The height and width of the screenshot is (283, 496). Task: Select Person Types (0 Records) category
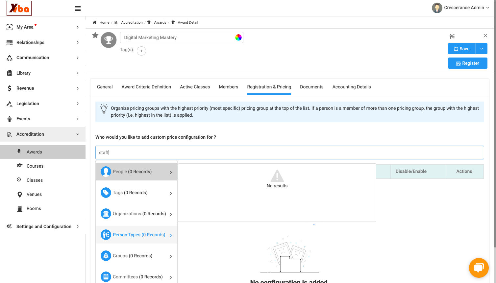[x=136, y=235]
